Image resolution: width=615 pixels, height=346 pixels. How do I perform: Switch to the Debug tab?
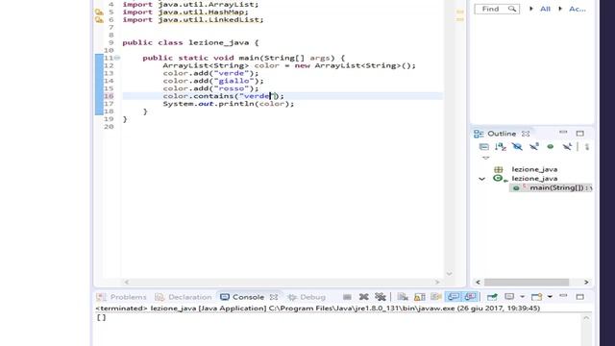[x=307, y=297]
